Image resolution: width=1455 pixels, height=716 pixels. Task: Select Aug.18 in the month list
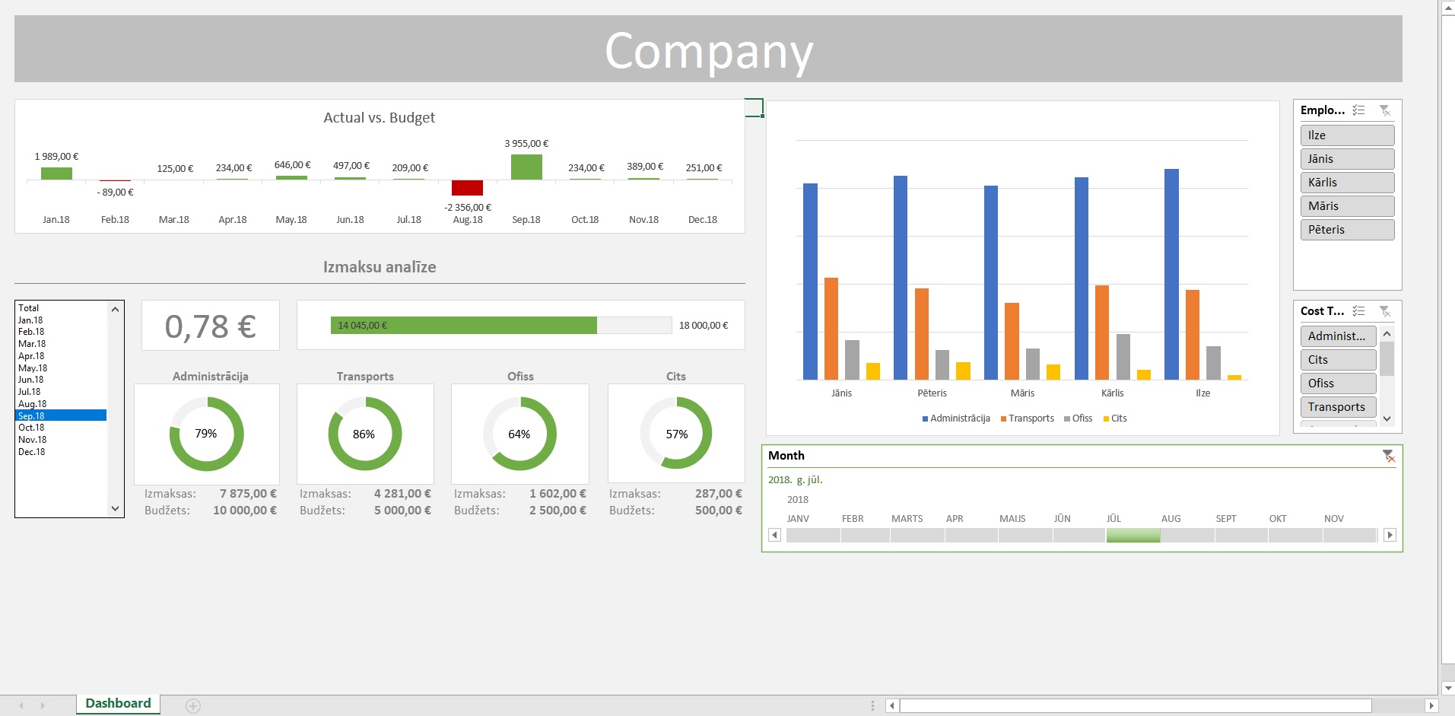[33, 404]
